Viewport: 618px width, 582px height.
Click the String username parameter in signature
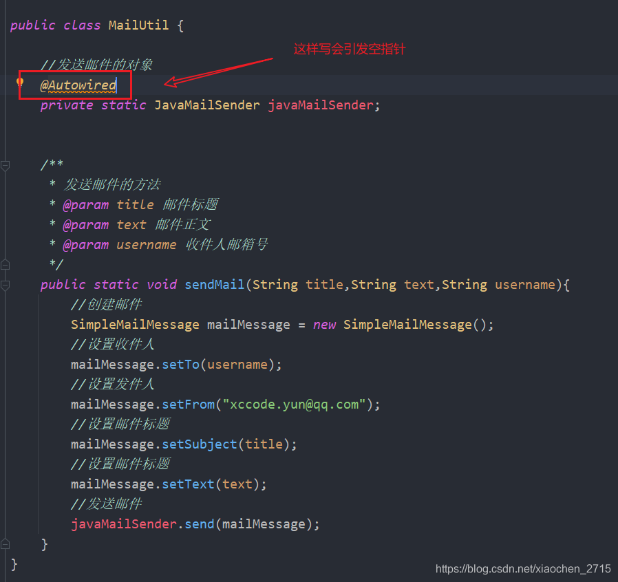click(x=498, y=285)
